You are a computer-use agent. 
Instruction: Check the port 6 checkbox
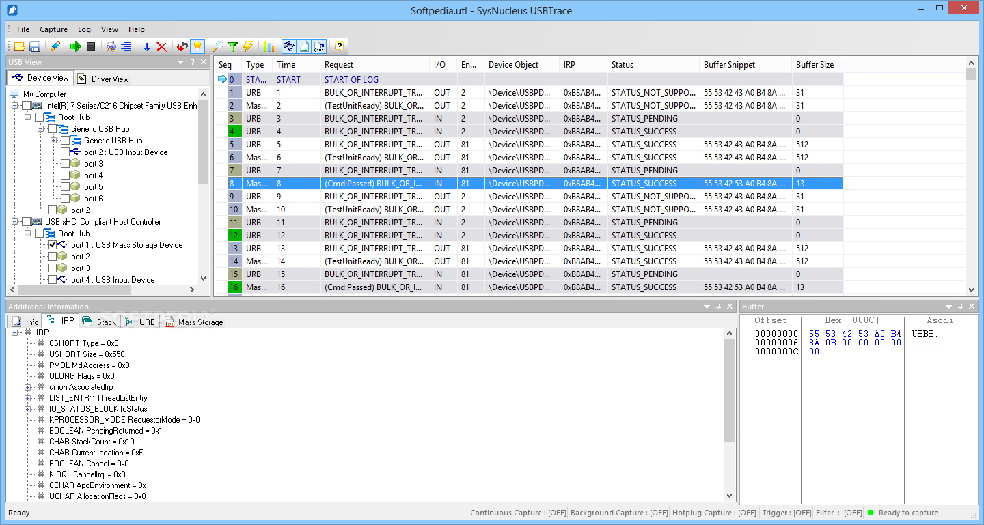point(66,199)
